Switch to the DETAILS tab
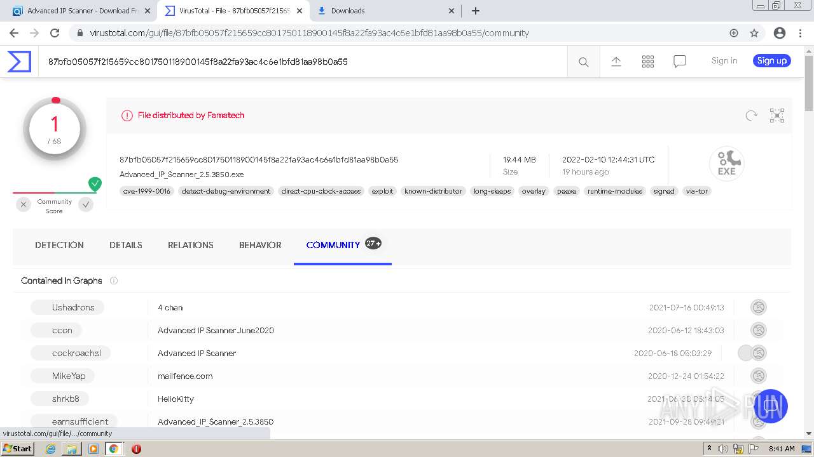814x457 pixels. coord(126,245)
